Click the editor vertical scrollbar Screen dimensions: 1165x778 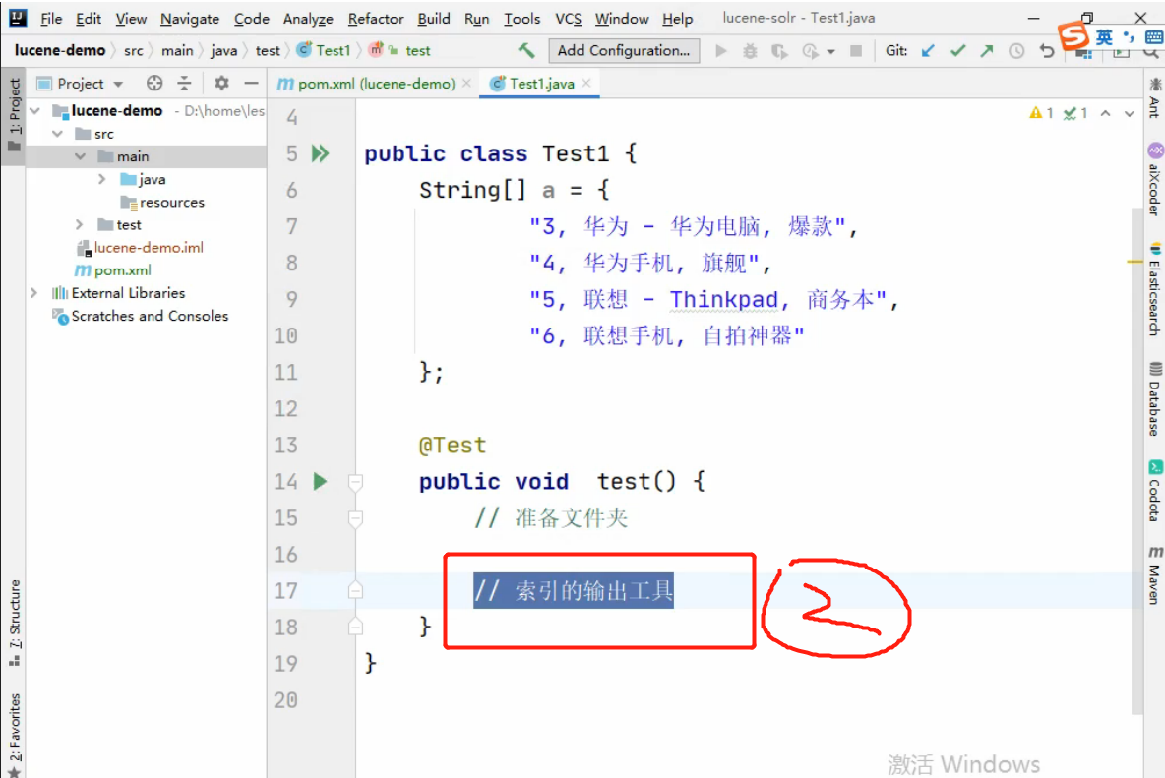coord(1136,460)
